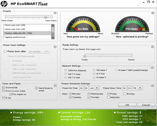Image resolution: width=157 pixels, height=126 pixels.
Task: Select 10 base T network option
Action: click(94, 78)
